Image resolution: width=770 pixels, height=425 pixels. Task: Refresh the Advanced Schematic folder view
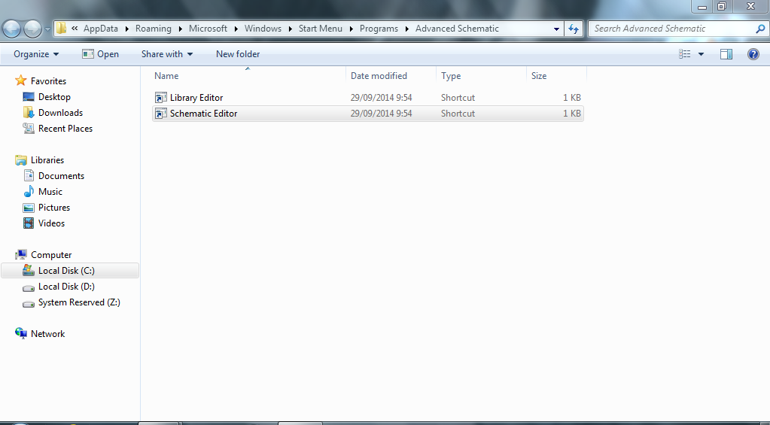pyautogui.click(x=573, y=29)
